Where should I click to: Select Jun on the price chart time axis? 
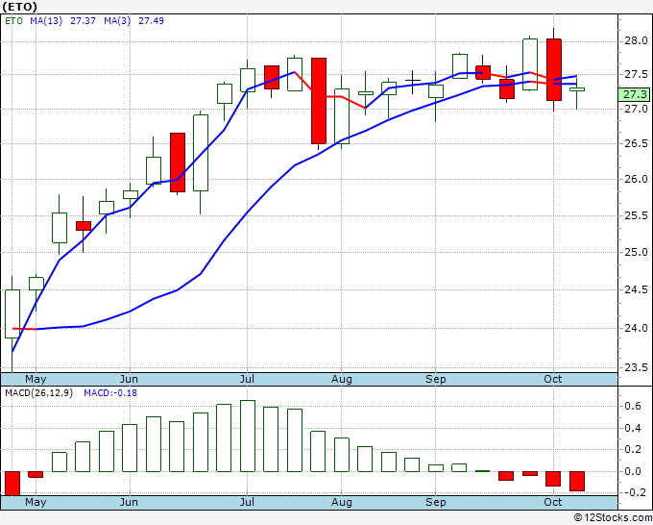tap(129, 379)
